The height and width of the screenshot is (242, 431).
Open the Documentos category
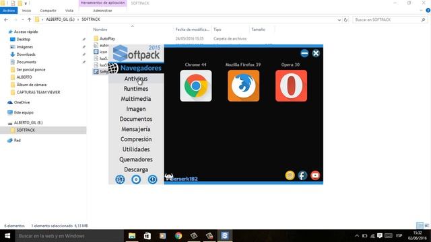pyautogui.click(x=136, y=119)
